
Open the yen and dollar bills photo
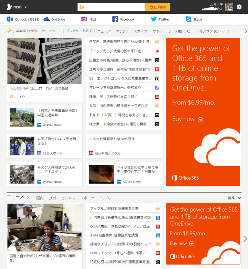coord(44,61)
